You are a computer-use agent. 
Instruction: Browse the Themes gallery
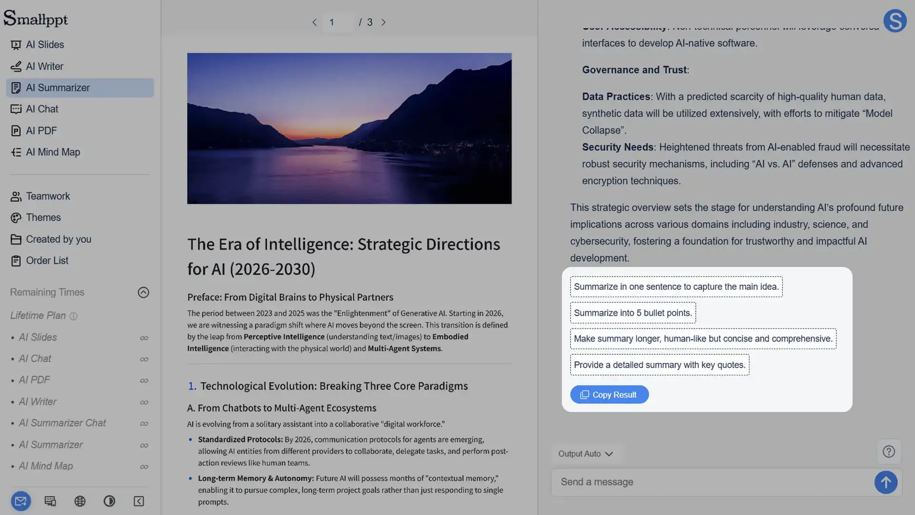[43, 217]
